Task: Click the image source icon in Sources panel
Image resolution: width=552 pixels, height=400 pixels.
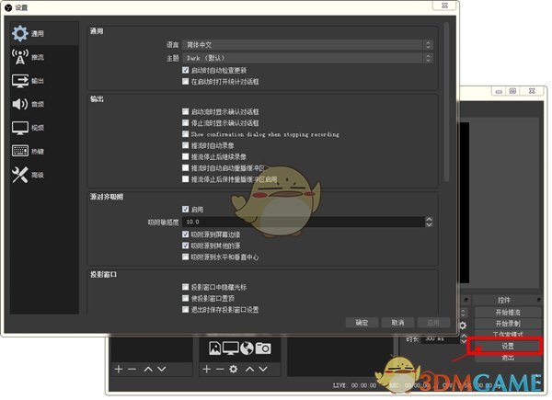Action: click(214, 349)
